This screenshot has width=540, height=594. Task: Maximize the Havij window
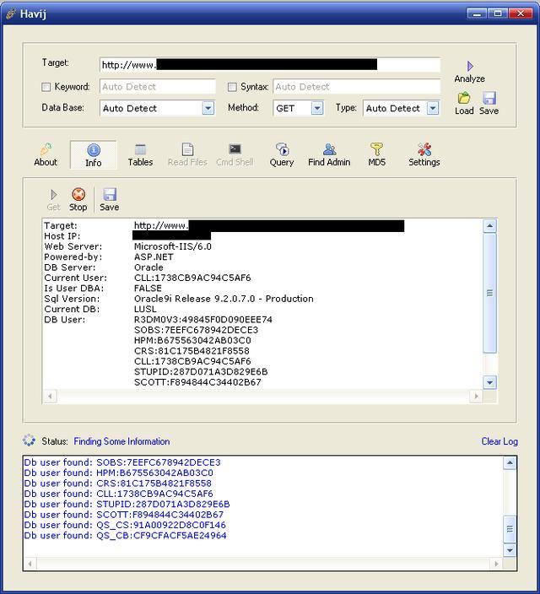(498, 13)
